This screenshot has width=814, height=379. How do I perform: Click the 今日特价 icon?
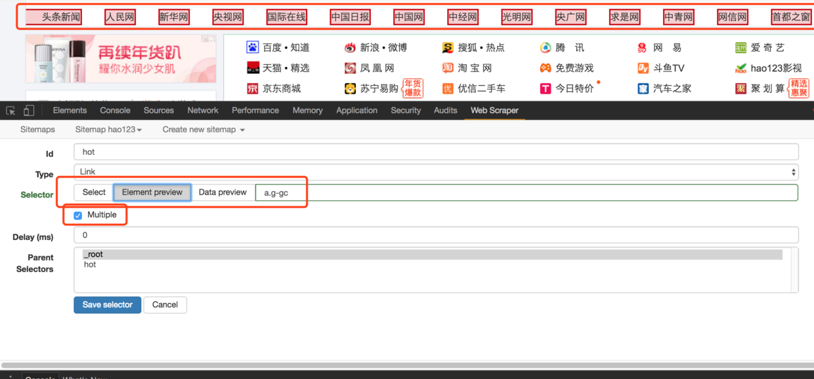[546, 88]
